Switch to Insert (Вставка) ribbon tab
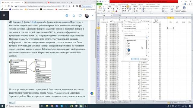The height and width of the screenshot is (108, 193). tap(113, 4)
